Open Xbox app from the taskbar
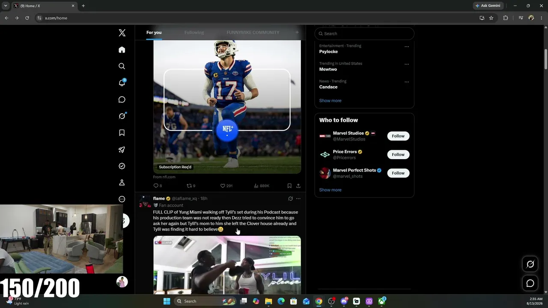 [x=381, y=301]
